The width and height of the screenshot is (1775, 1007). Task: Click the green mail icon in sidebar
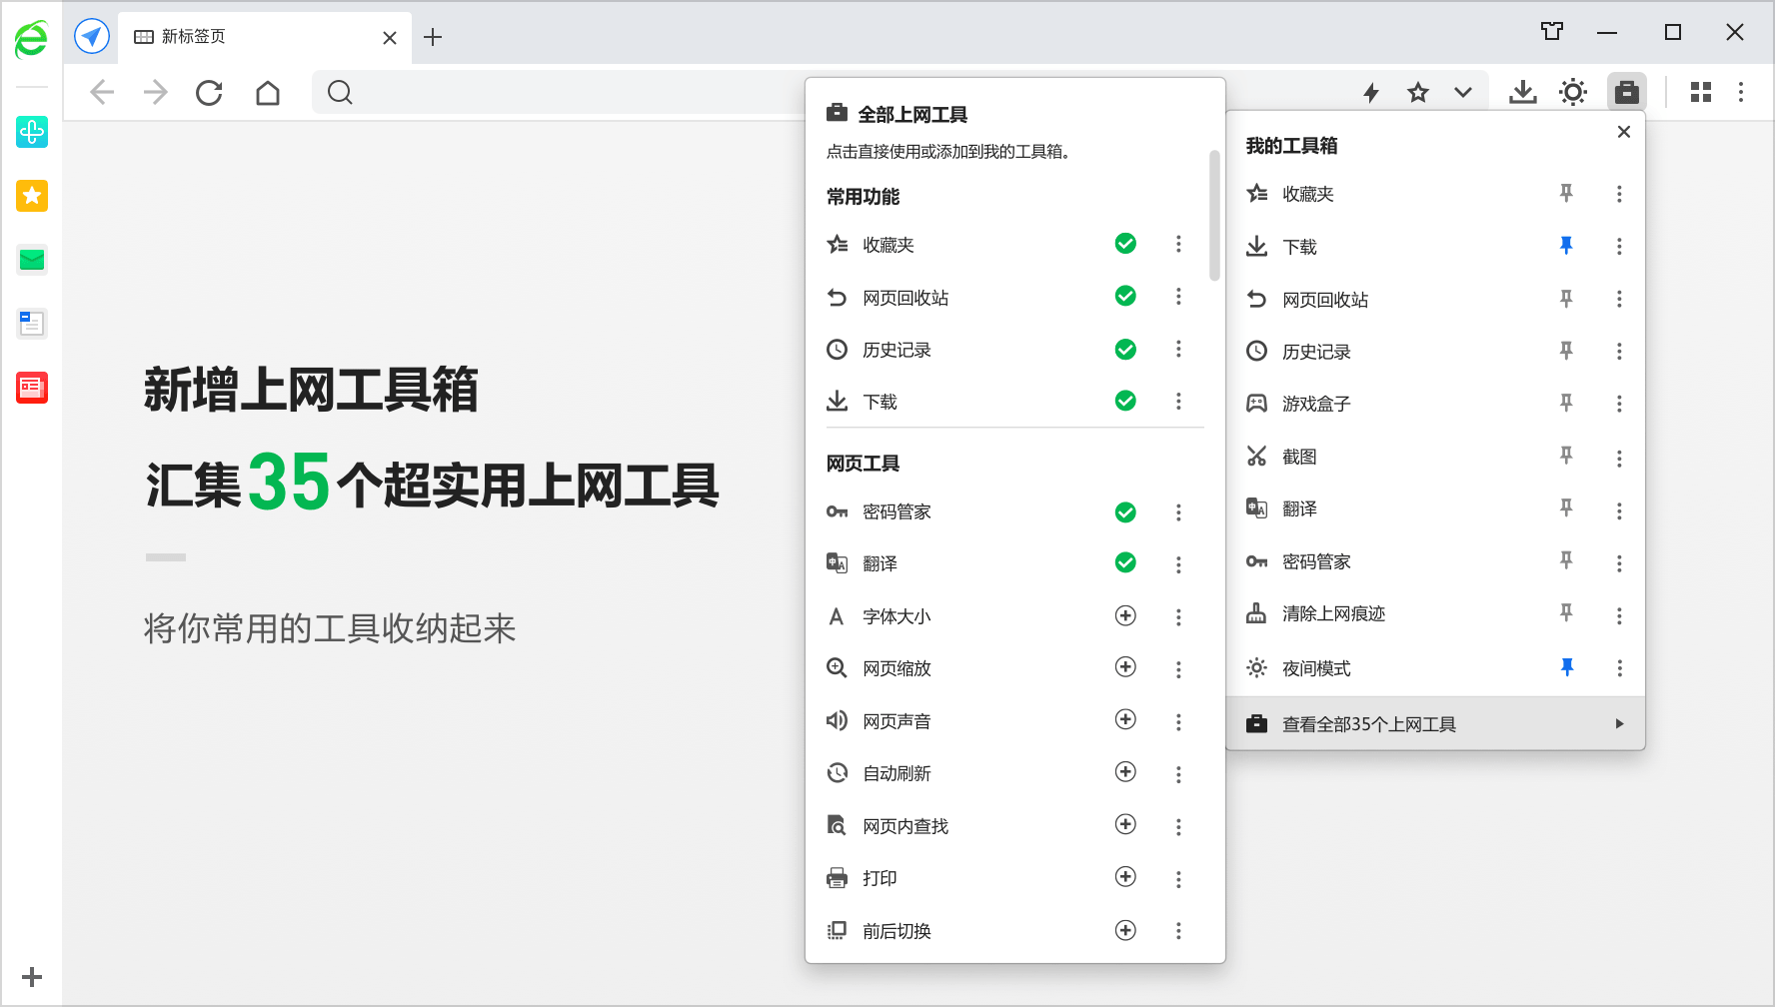pos(32,260)
